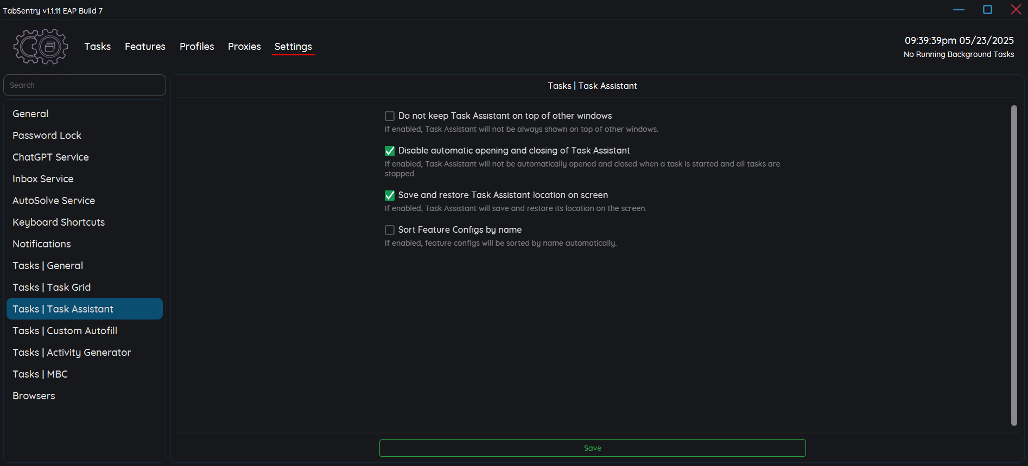Focus the settings Search field
Viewport: 1028px width, 466px height.
tap(85, 85)
